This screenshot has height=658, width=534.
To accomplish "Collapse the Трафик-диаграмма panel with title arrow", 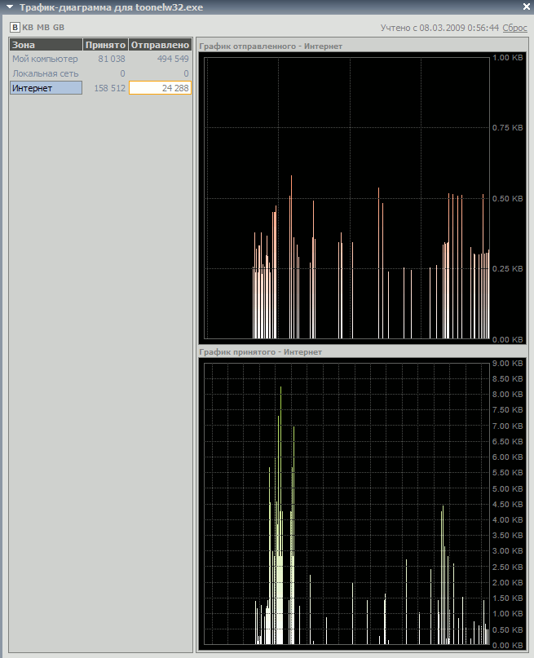I will (x=9, y=8).
